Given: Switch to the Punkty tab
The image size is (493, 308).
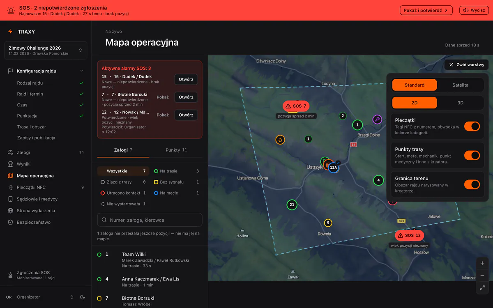Looking at the screenshot, I should coord(176,150).
